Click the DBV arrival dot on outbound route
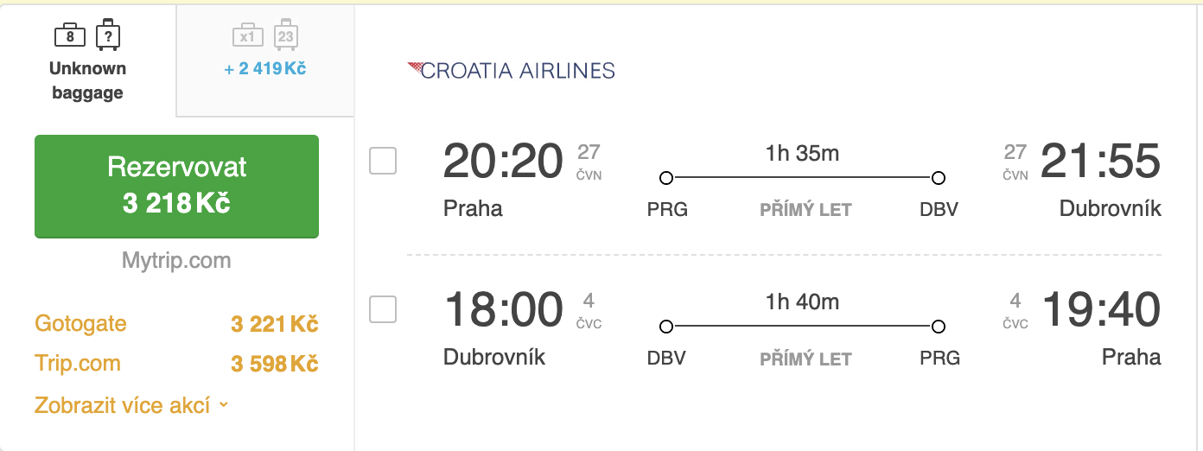 pyautogui.click(x=939, y=178)
